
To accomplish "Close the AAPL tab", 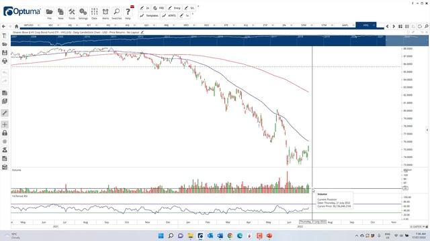I will 353,25.
